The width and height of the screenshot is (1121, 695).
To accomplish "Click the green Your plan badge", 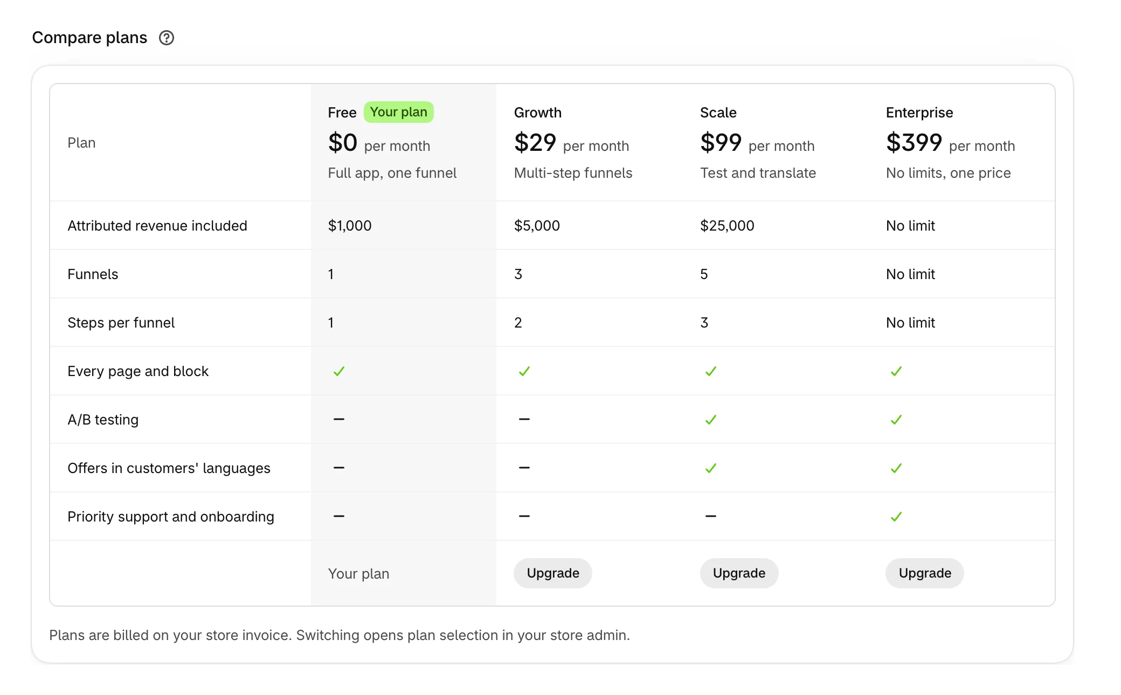I will pyautogui.click(x=398, y=112).
